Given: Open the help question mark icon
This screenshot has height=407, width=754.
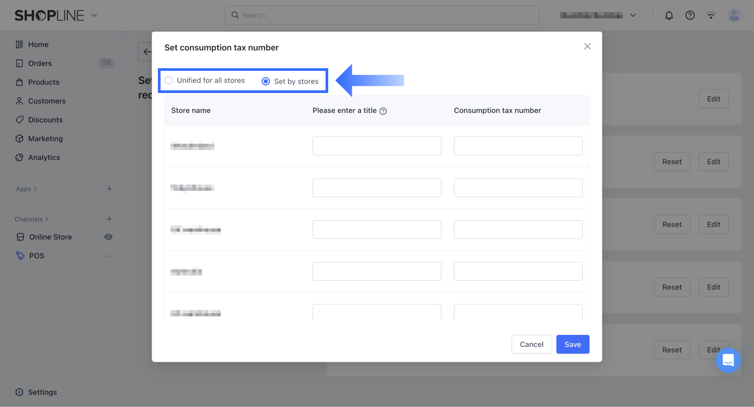Looking at the screenshot, I should 690,16.
